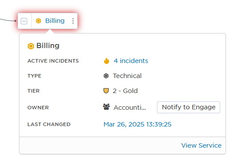Click the gold tier shield icon
Screen dimensions: 233x160
pyautogui.click(x=106, y=91)
